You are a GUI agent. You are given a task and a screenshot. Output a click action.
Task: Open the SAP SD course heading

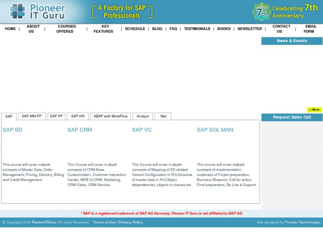pos(12,130)
